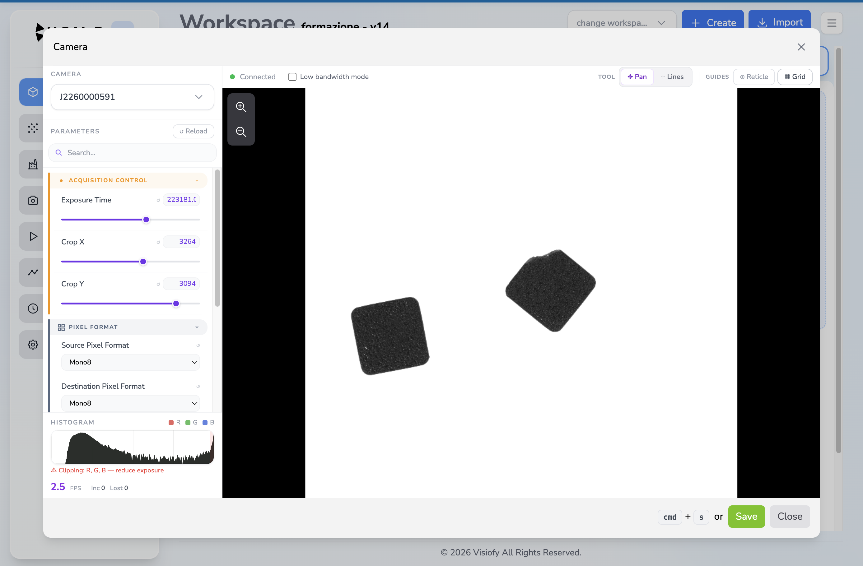Click the parameter Search field
The height and width of the screenshot is (566, 863).
point(132,153)
